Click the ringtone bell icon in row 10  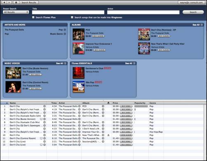tap(108, 135)
